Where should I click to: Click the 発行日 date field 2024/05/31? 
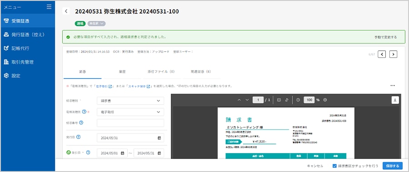130,138
